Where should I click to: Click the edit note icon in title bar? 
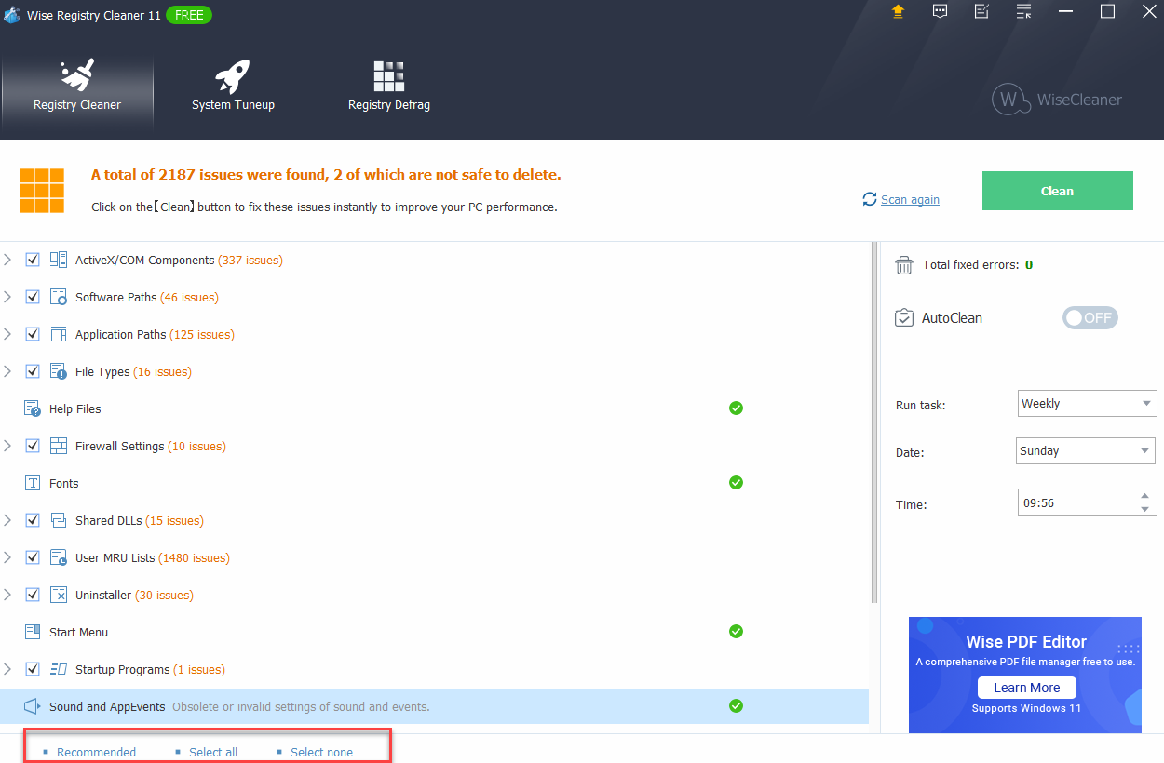[x=981, y=11]
